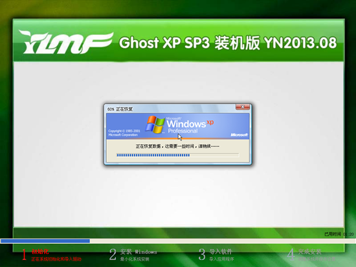
Task: Click the Copyright Microsoft Corporation text
Action: tap(124, 133)
